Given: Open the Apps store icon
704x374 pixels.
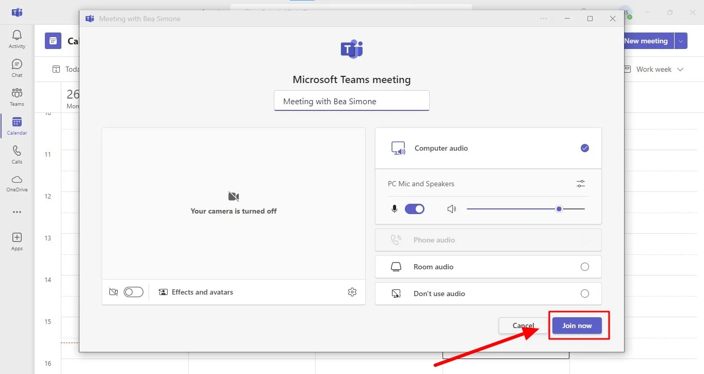Looking at the screenshot, I should point(17,241).
